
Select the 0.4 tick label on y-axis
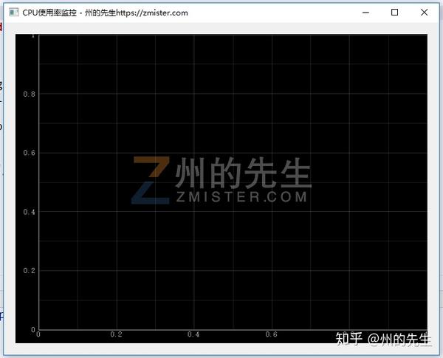pyautogui.click(x=29, y=212)
